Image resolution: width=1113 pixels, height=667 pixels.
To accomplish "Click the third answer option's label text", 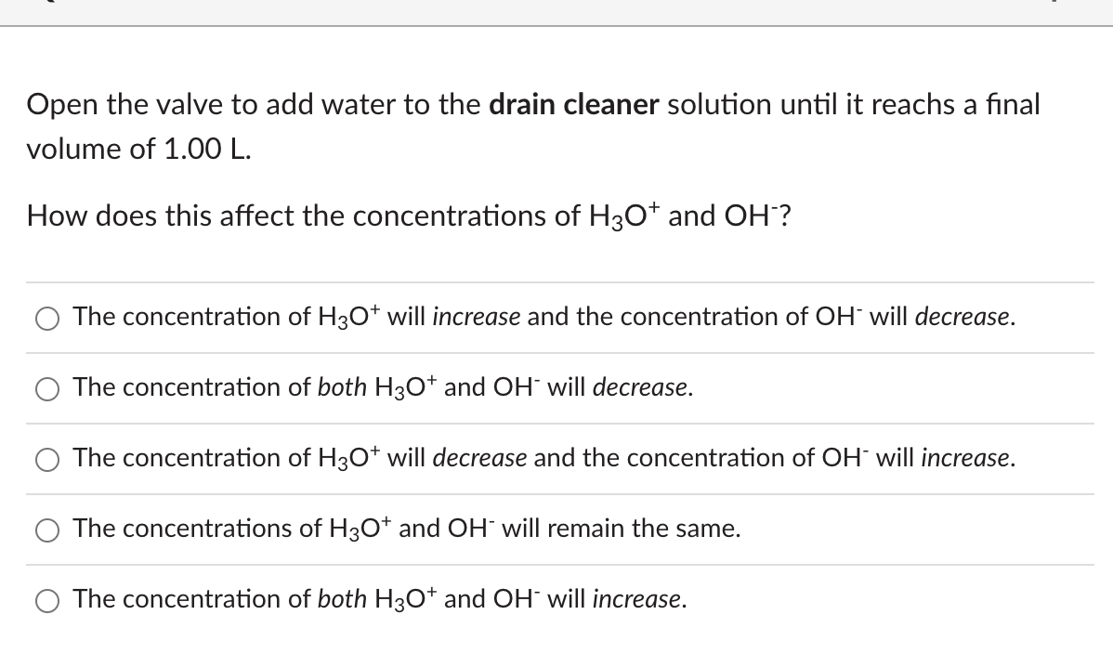I will [544, 458].
